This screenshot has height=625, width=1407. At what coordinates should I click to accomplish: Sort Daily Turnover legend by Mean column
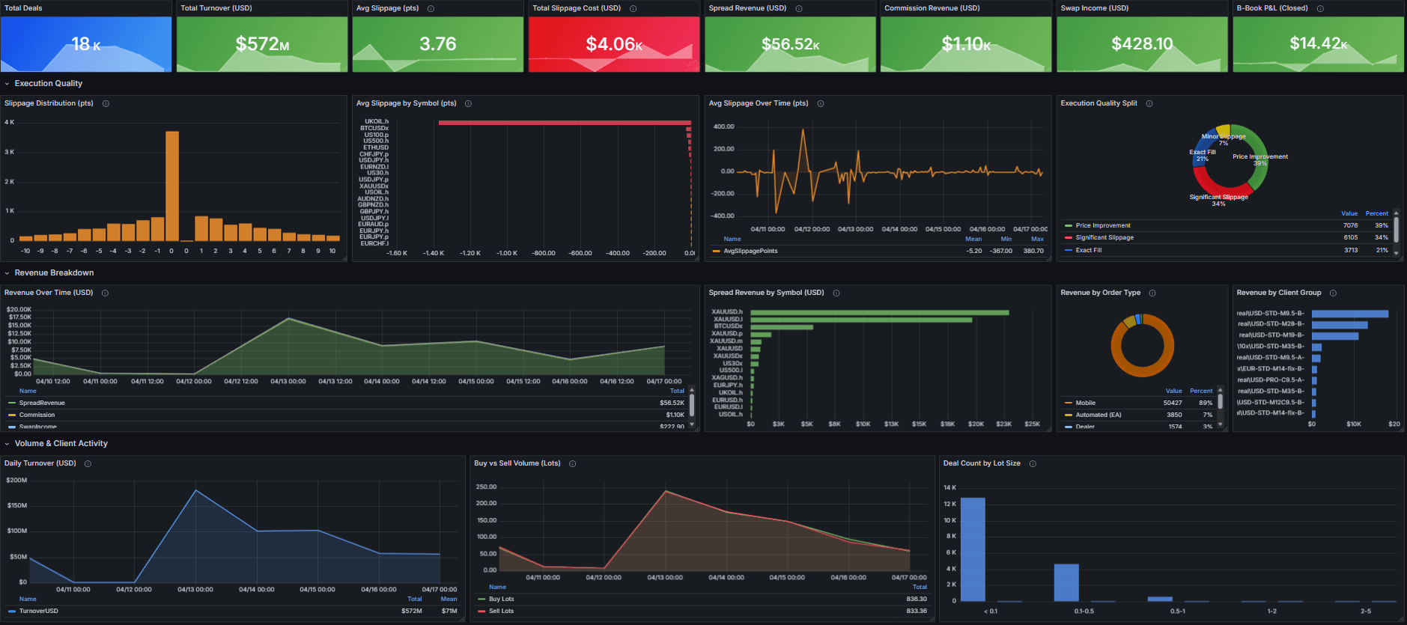(x=449, y=599)
